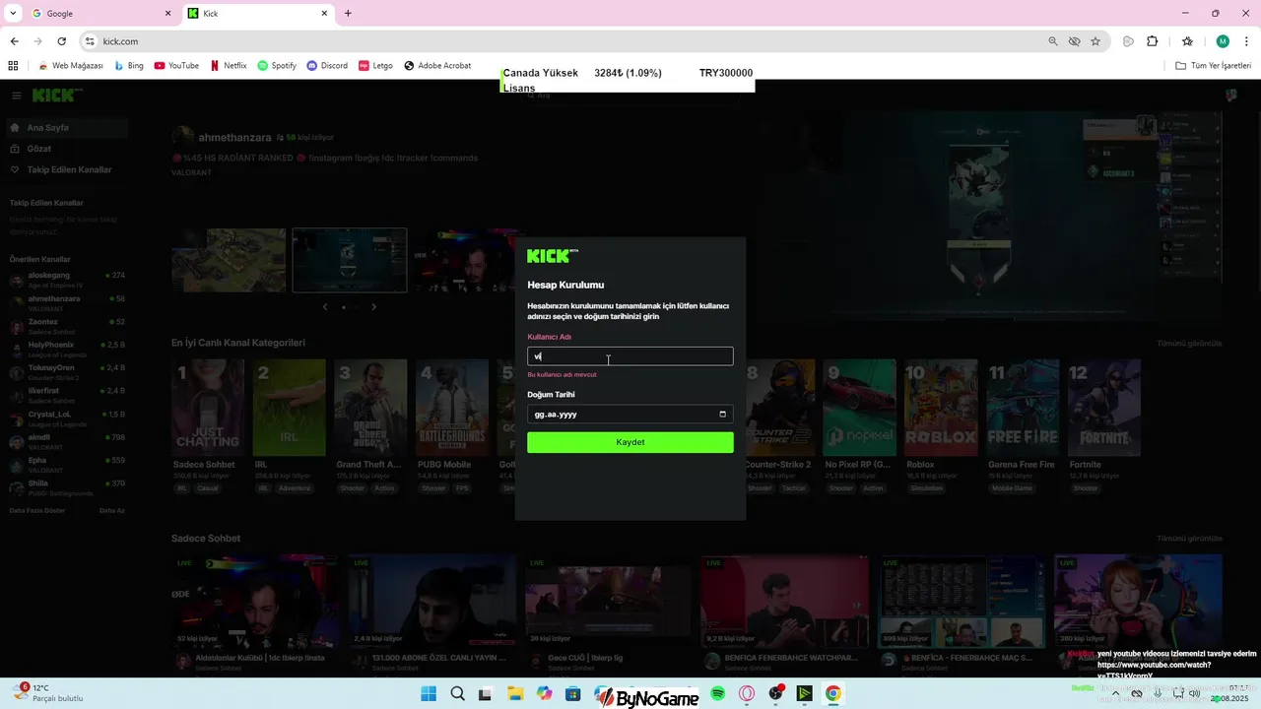1261x709 pixels.
Task: Open the Bing bookmark
Action: tap(129, 66)
